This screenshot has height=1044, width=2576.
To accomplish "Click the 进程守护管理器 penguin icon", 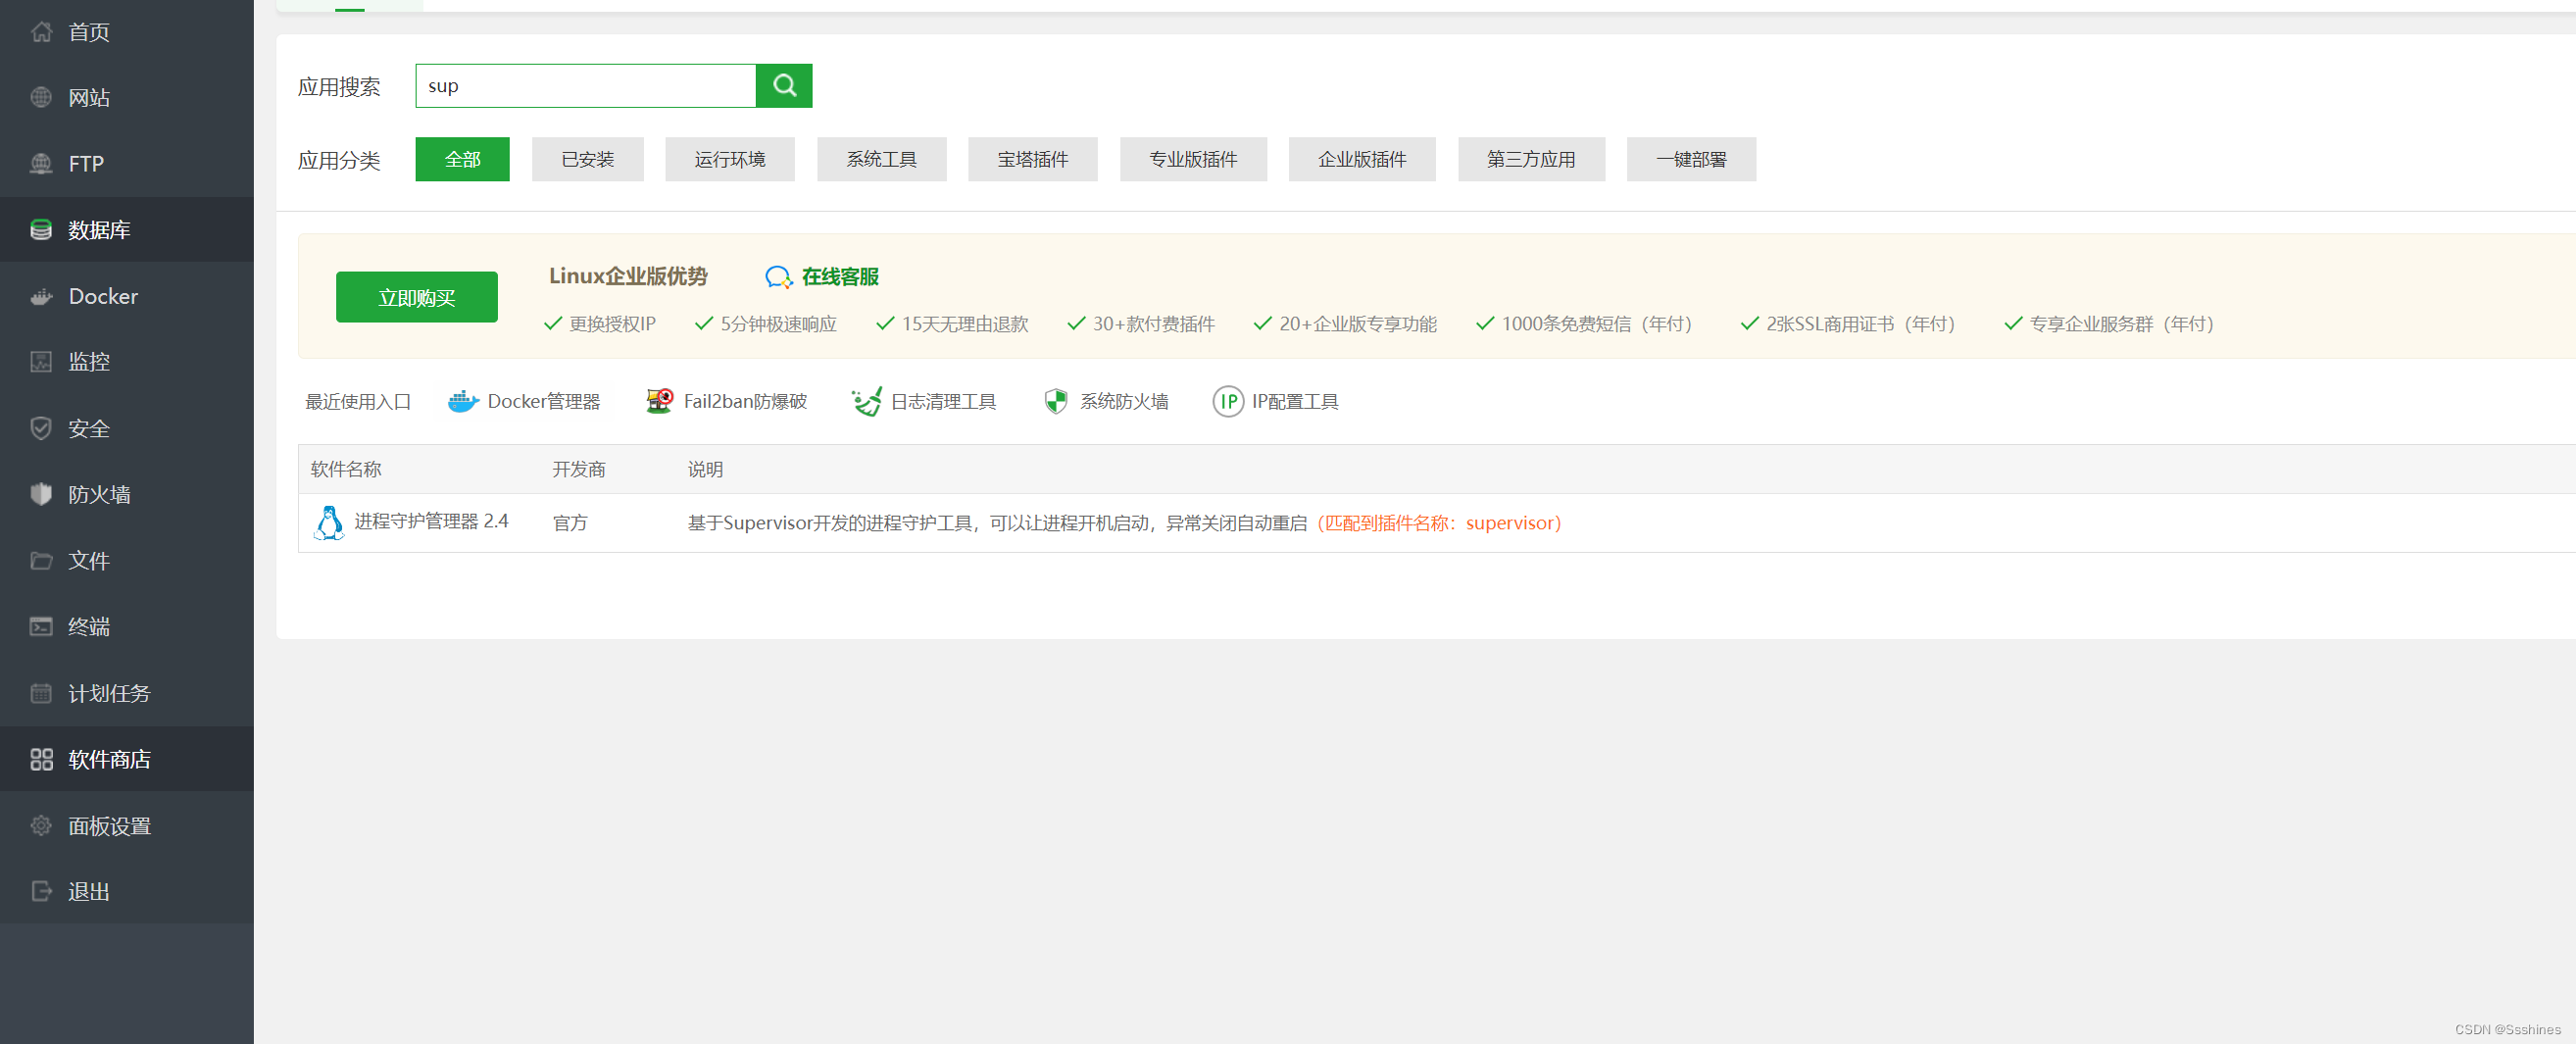I will pyautogui.click(x=328, y=522).
